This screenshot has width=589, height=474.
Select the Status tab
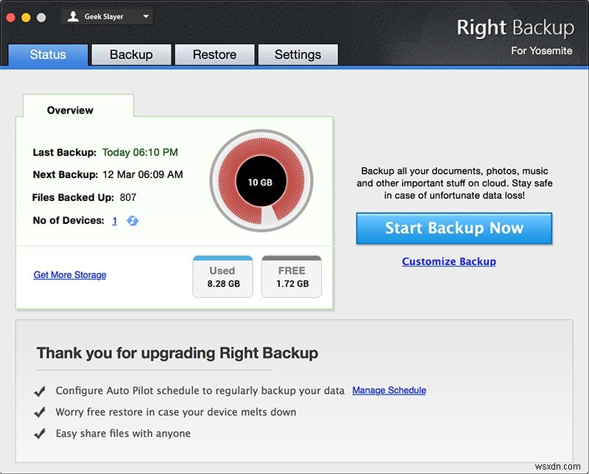click(x=48, y=54)
